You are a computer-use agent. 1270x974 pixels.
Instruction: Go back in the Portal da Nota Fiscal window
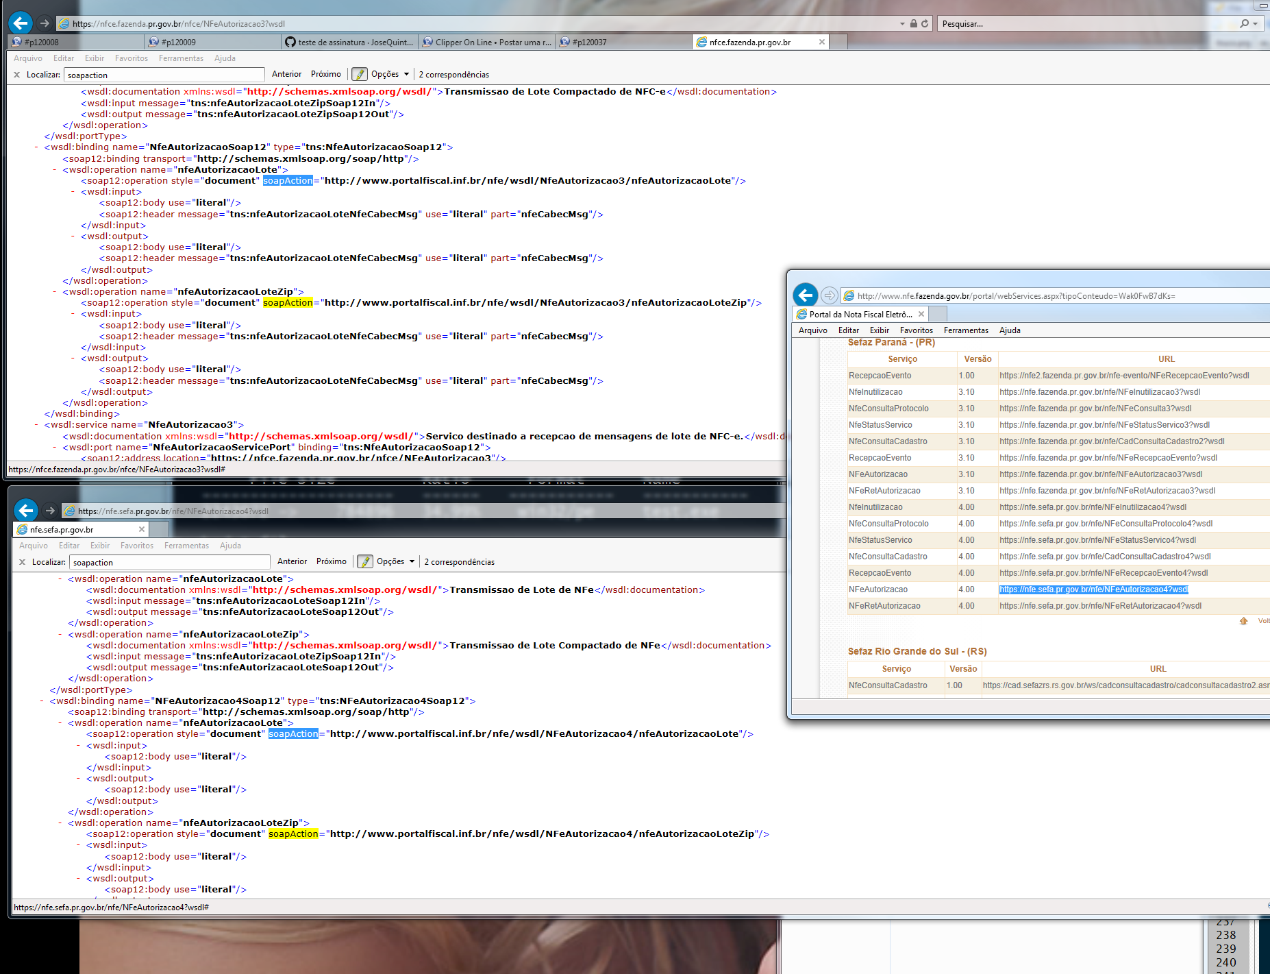point(806,295)
